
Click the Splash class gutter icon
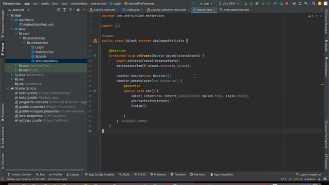(x=95, y=41)
